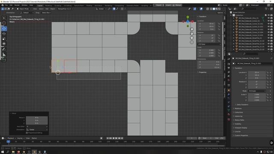Switch to solid viewport shading
This screenshot has width=274, height=154.
pos(214,9)
